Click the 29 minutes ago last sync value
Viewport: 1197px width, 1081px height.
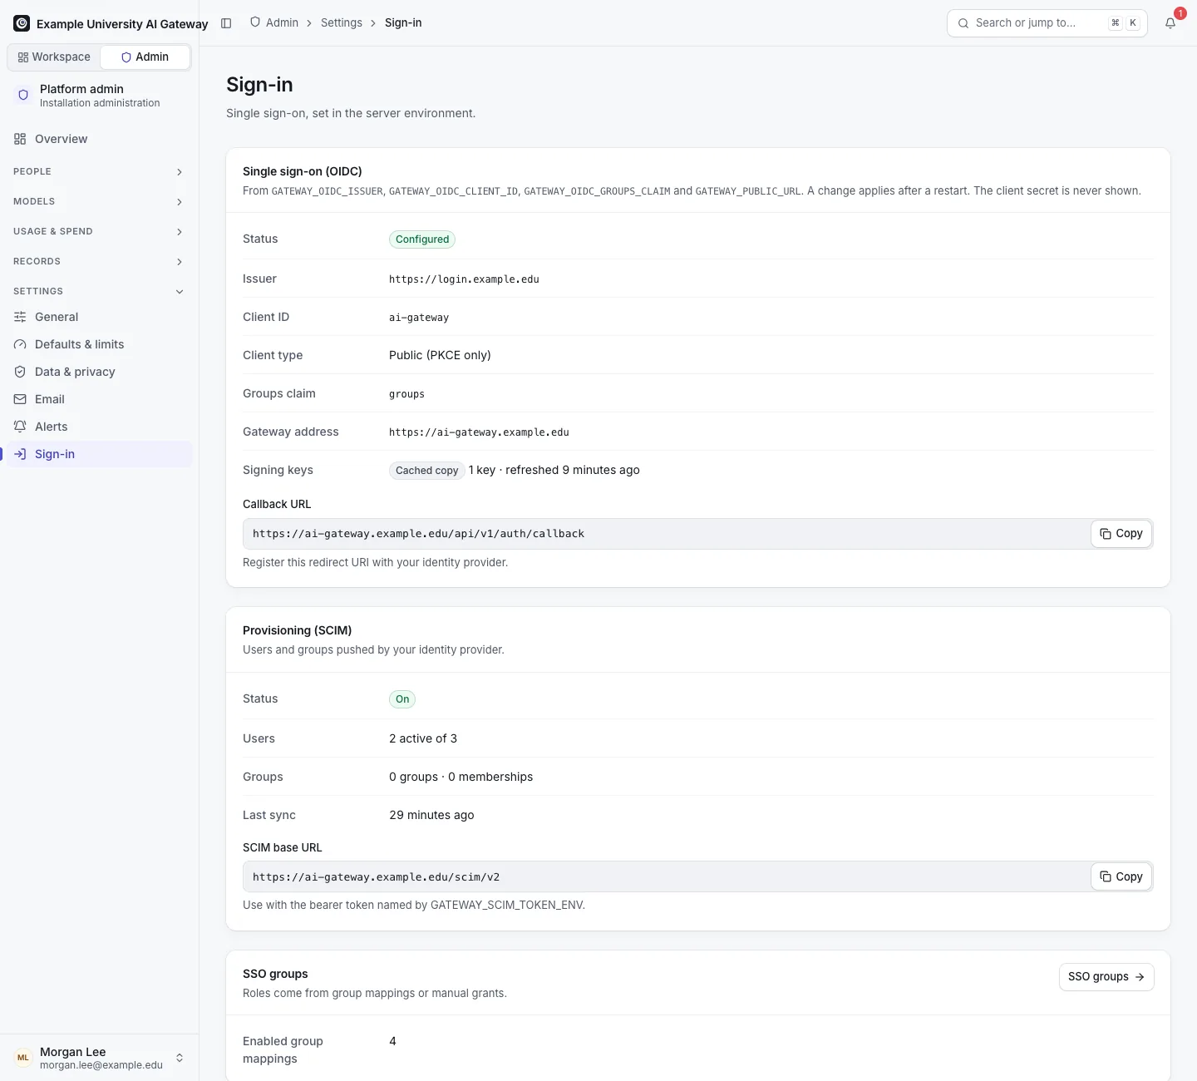click(x=431, y=815)
